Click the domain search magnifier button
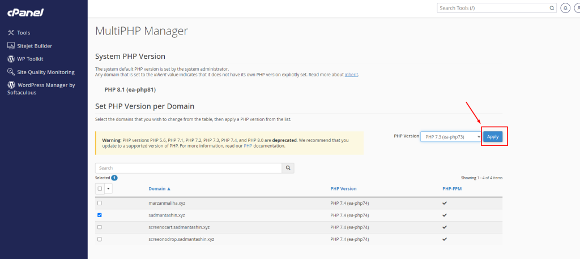This screenshot has height=259, width=580. (x=288, y=168)
